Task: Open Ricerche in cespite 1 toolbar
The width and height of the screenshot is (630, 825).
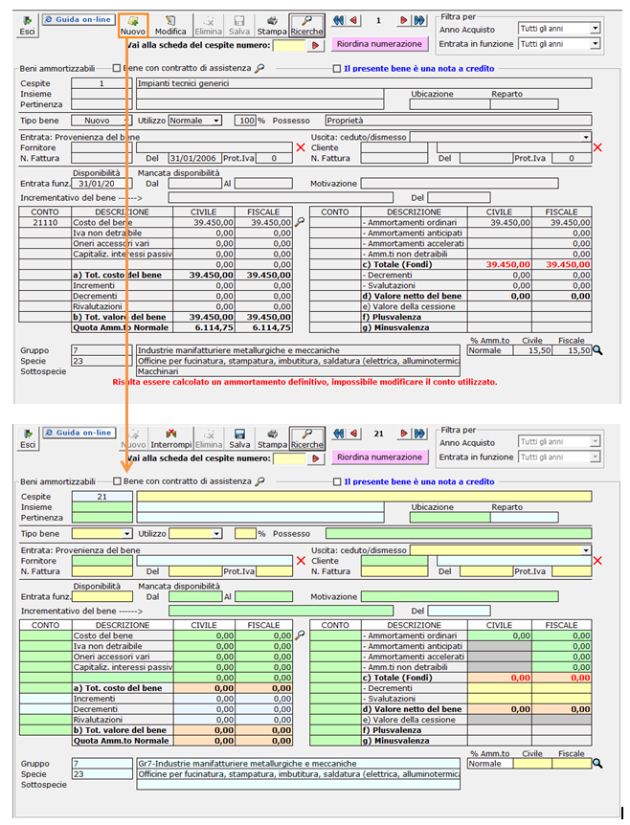Action: click(306, 26)
